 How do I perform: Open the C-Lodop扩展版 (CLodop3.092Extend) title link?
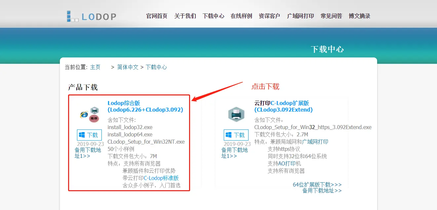click(284, 106)
